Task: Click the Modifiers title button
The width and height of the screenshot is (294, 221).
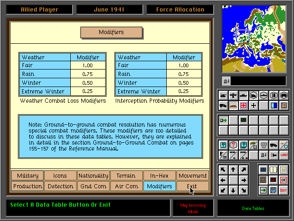Action: [x=111, y=32]
